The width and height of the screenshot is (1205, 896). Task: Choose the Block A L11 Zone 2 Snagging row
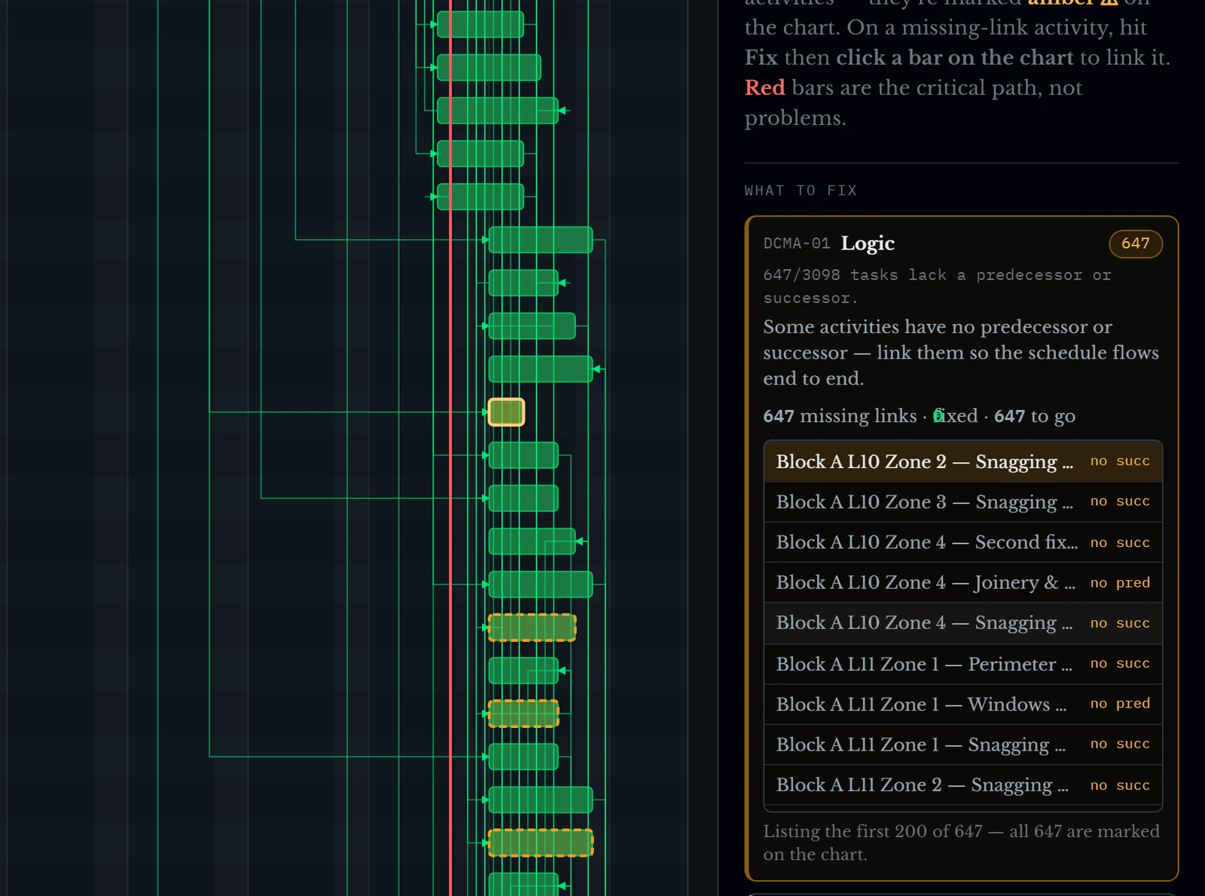tap(962, 785)
